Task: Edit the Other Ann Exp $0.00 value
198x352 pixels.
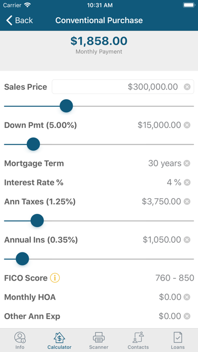Action: [x=170, y=316]
